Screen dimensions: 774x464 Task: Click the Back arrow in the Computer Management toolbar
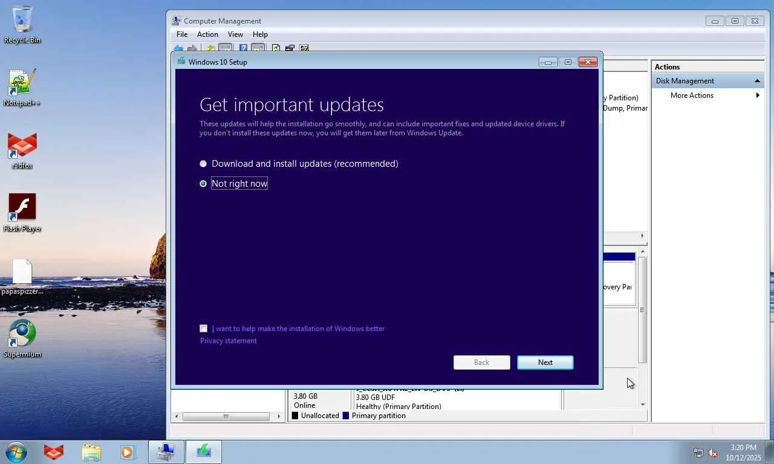(178, 48)
